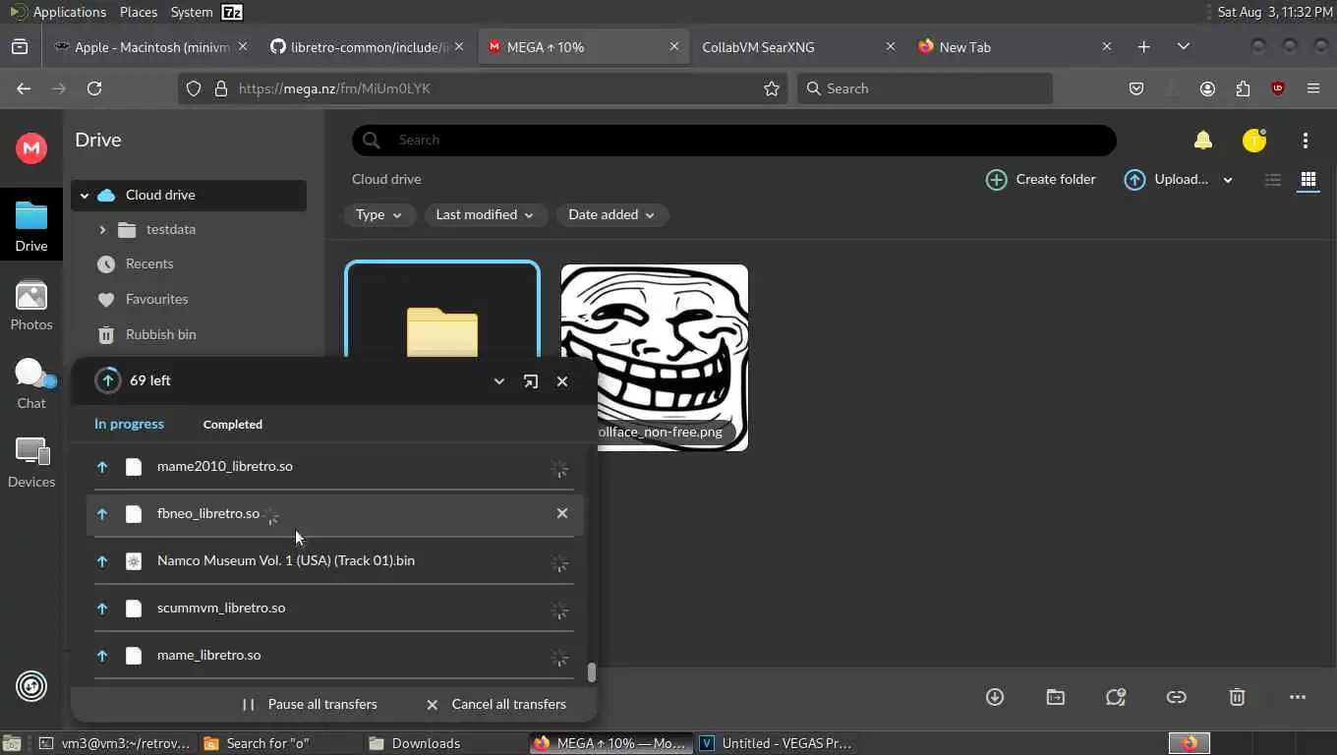Select the testdata folder
Image resolution: width=1337 pixels, height=755 pixels.
(x=171, y=230)
